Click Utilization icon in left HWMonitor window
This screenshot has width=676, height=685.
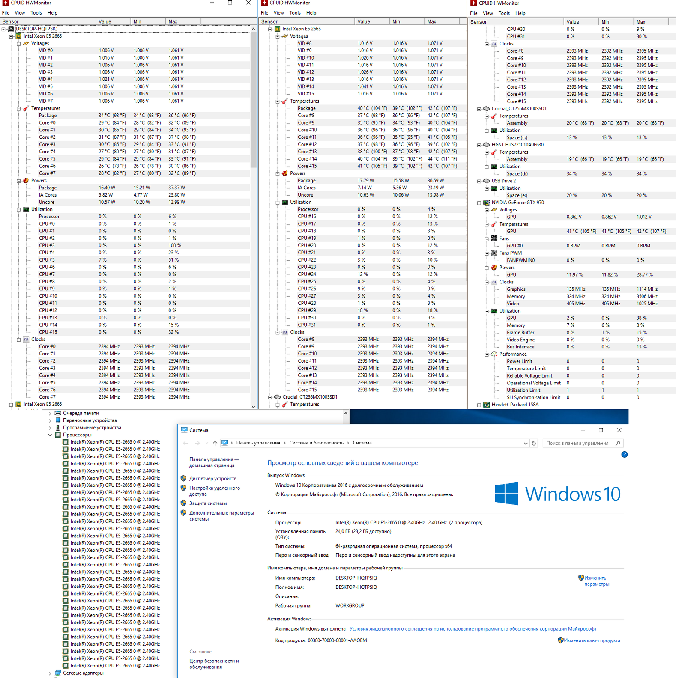[x=26, y=209]
